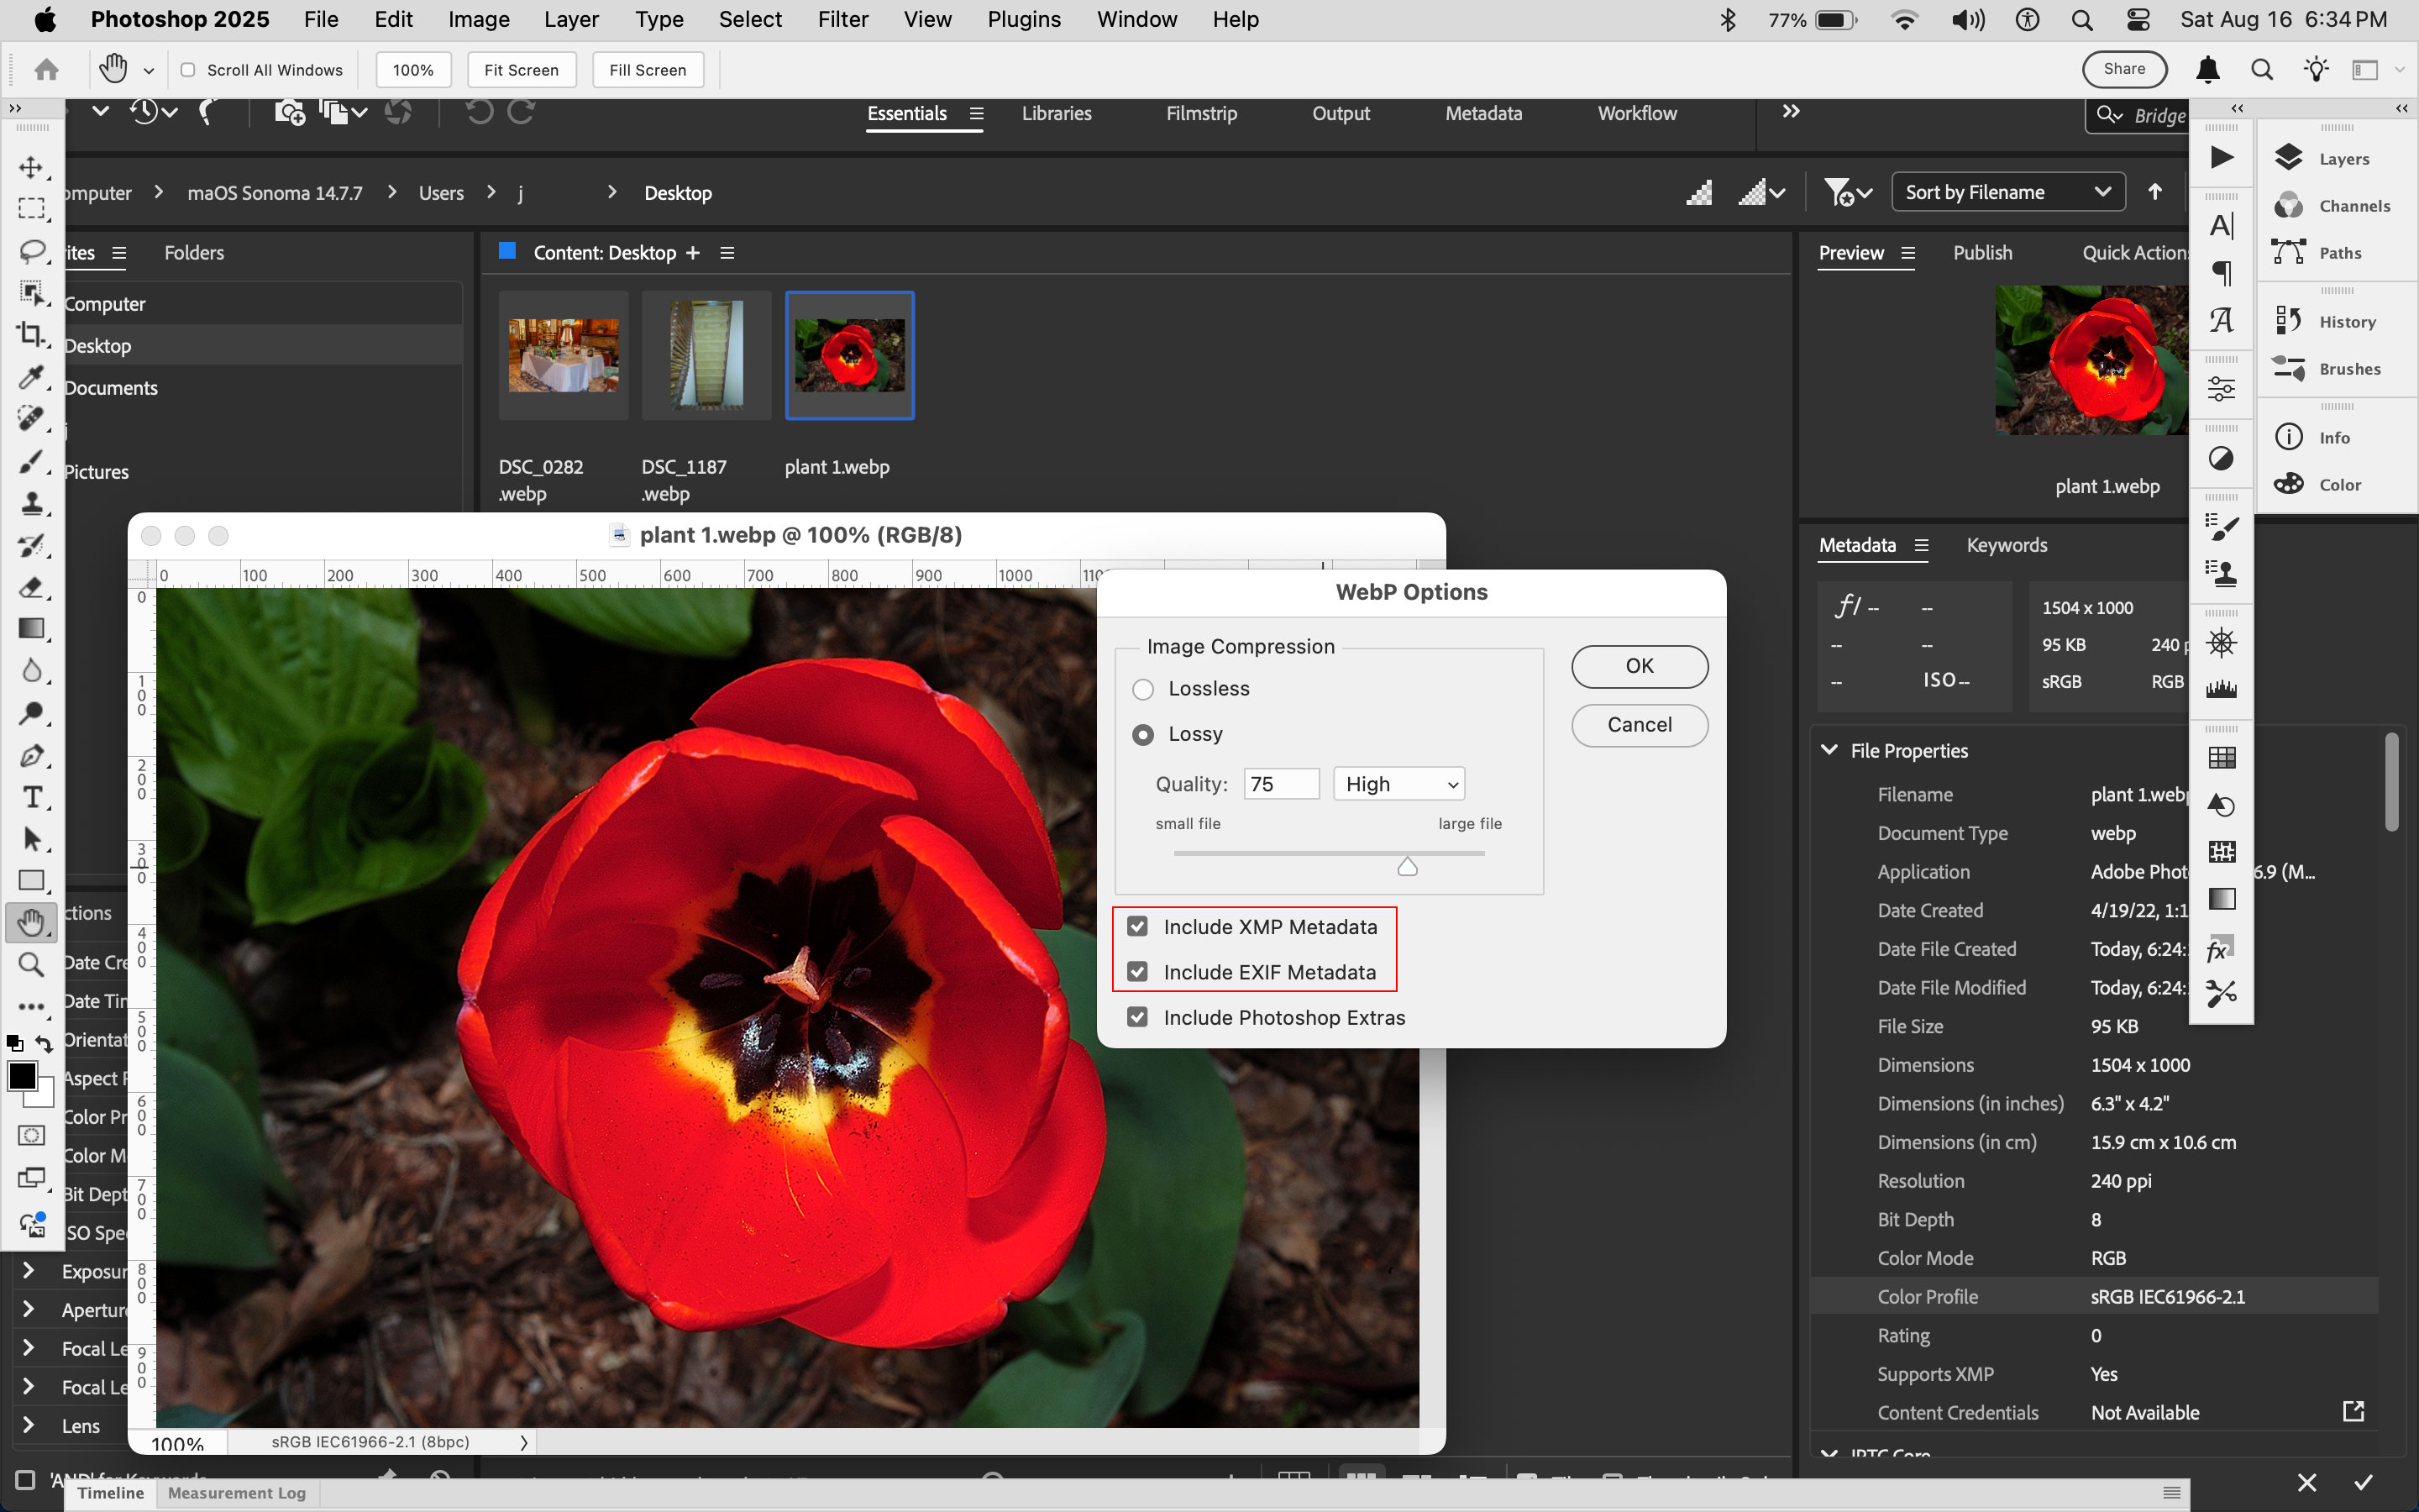Click the foreground color swatch
The image size is (2419, 1512).
[22, 1075]
